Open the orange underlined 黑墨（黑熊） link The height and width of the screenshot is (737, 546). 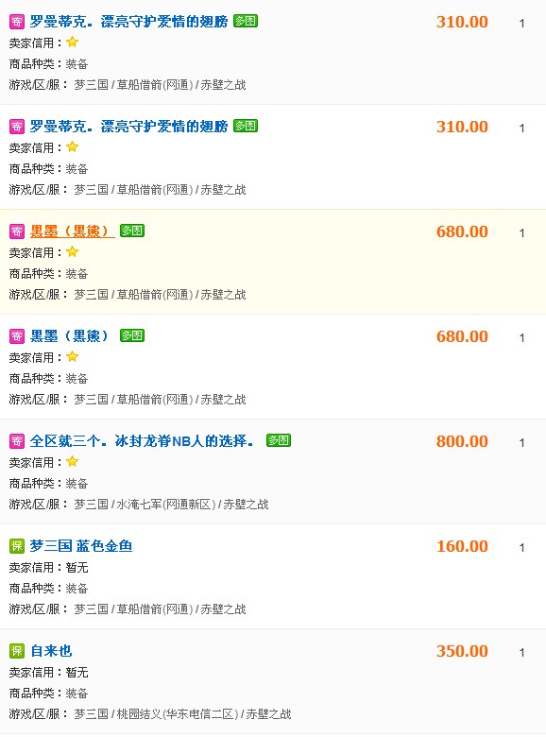[x=73, y=231]
